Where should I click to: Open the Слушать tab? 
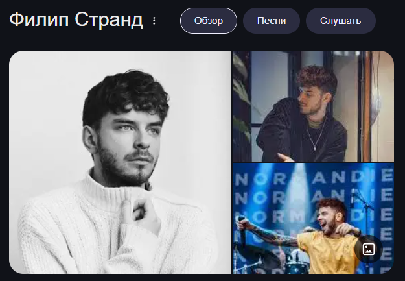click(341, 21)
